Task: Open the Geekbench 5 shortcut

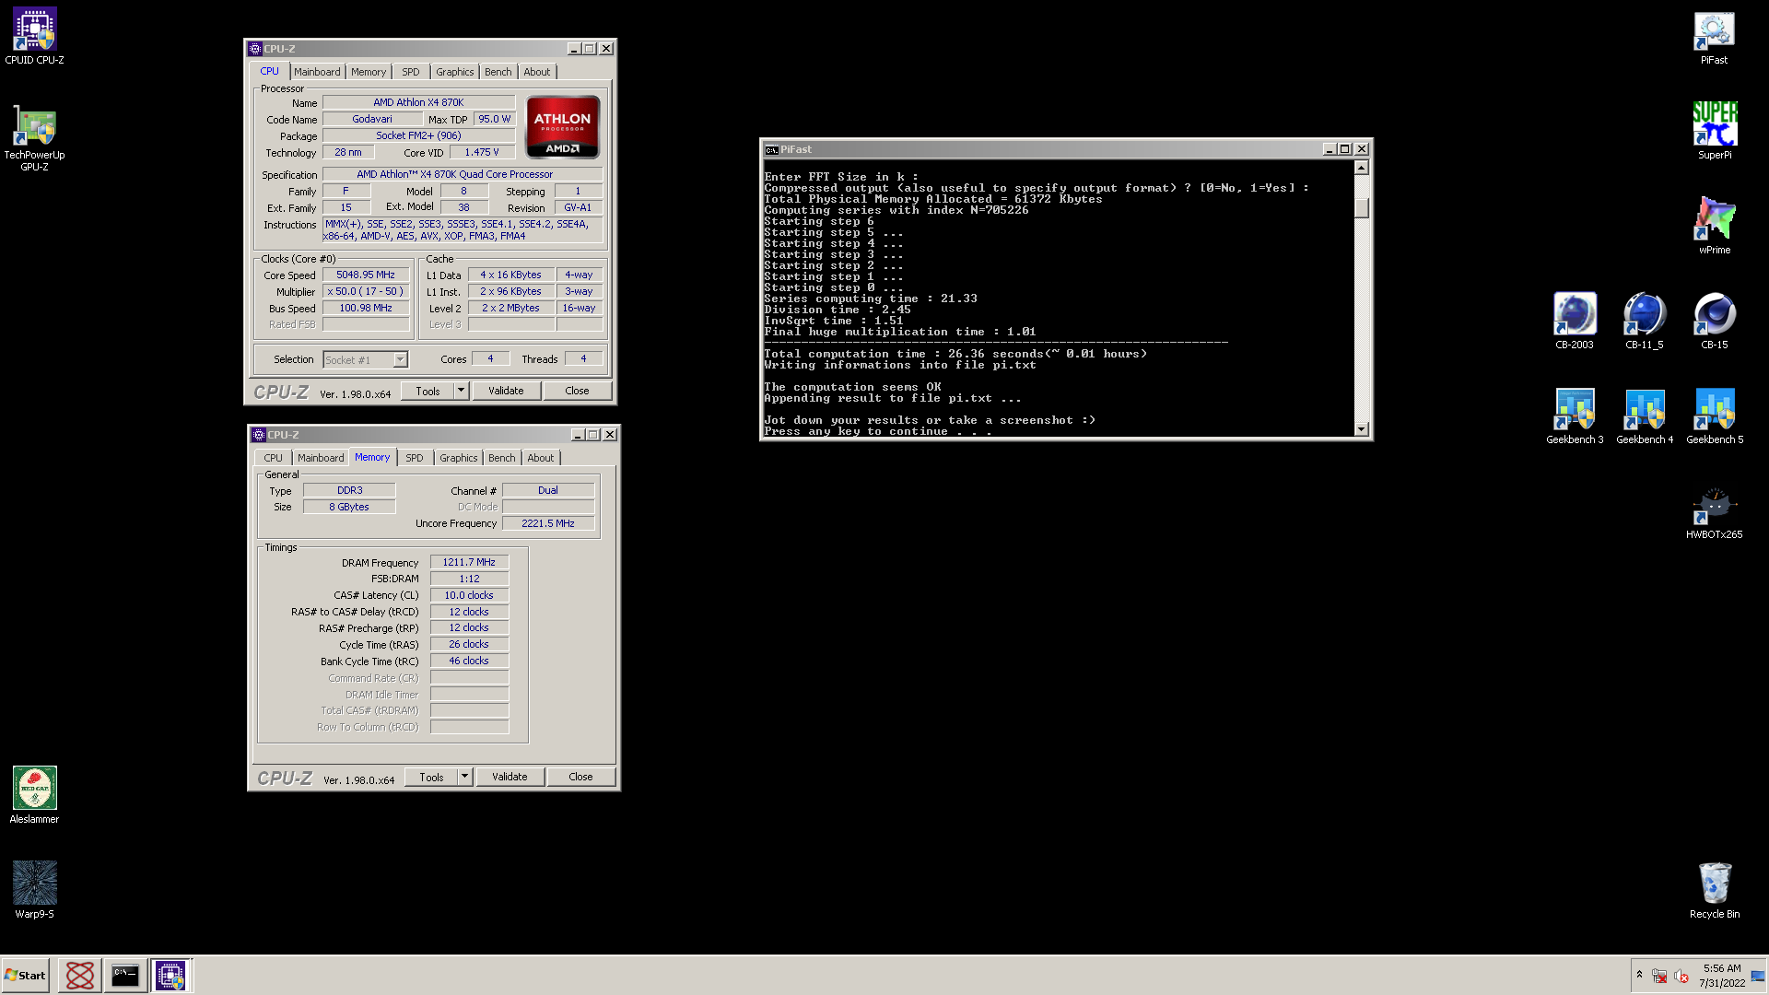Action: tap(1714, 416)
